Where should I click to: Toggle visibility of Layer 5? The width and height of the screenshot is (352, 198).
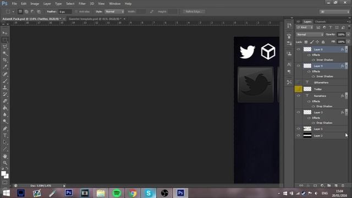[x=298, y=129]
